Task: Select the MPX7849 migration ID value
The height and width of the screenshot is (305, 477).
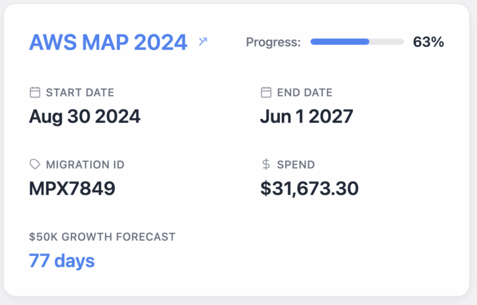Action: coord(72,188)
